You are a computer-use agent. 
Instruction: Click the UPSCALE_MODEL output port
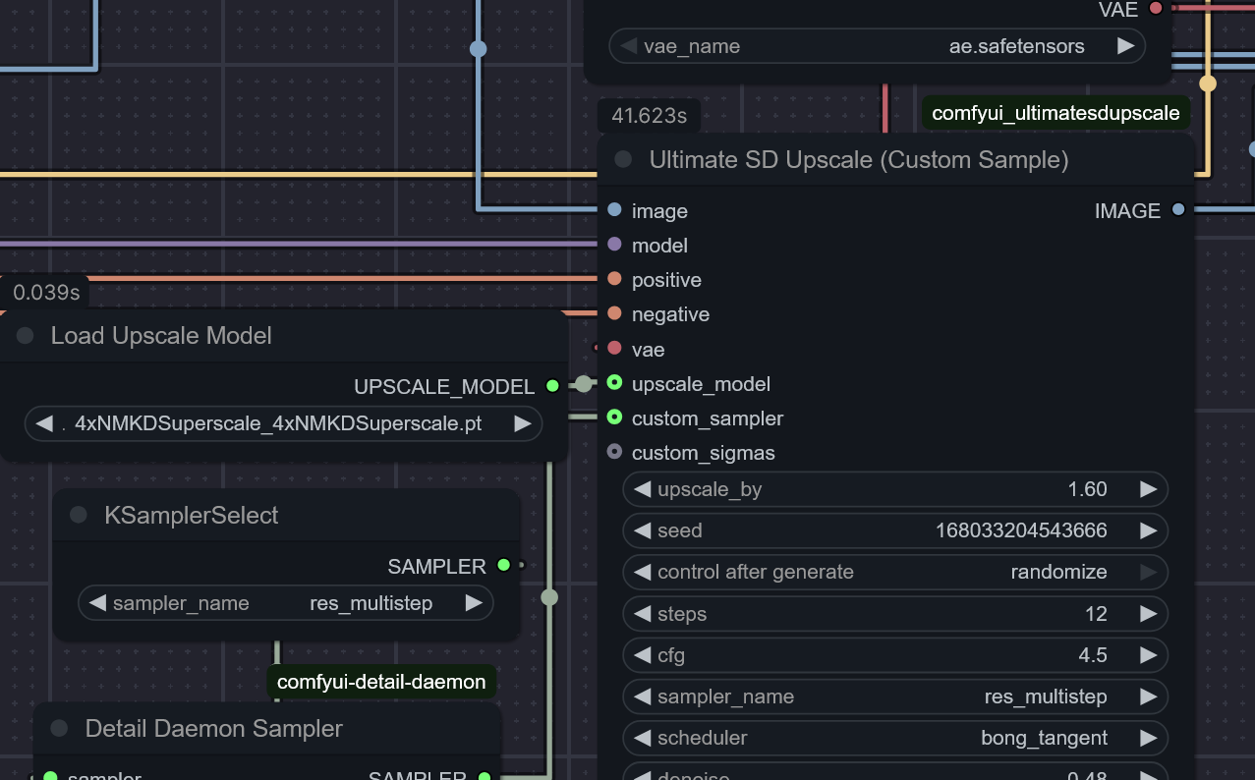pos(552,386)
